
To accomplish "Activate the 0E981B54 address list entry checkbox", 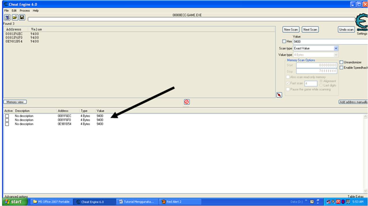I will pos(7,124).
